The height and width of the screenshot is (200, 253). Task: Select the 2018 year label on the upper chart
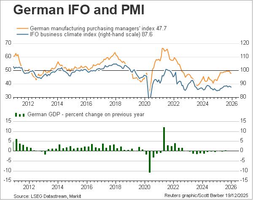point(115,103)
